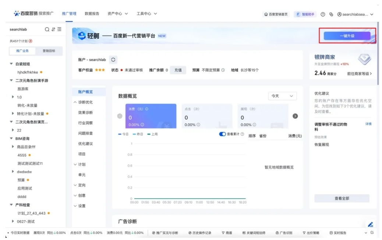Open 效果诊断 in the left menu
382x240 pixels.
pyautogui.click(x=85, y=113)
